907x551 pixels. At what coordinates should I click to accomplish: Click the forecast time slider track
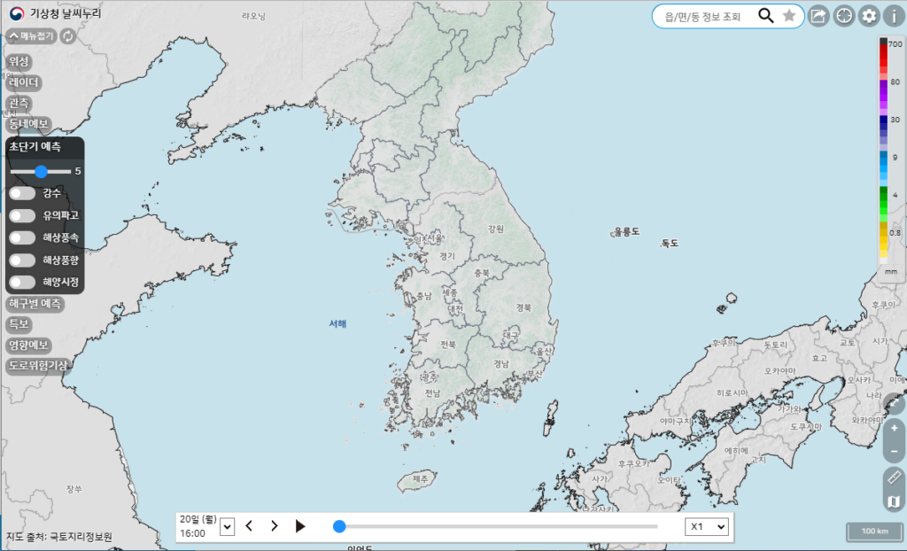click(x=496, y=526)
